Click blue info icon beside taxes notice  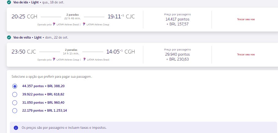tap(16, 128)
